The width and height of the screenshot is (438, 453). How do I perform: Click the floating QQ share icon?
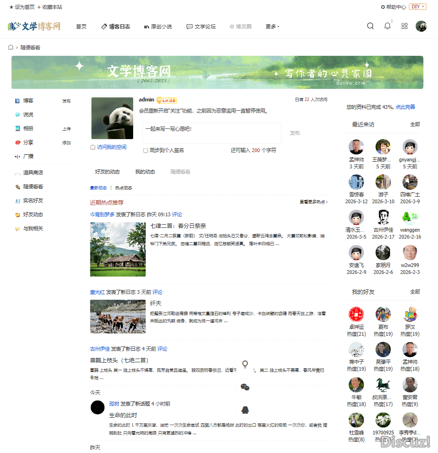[x=245, y=410]
